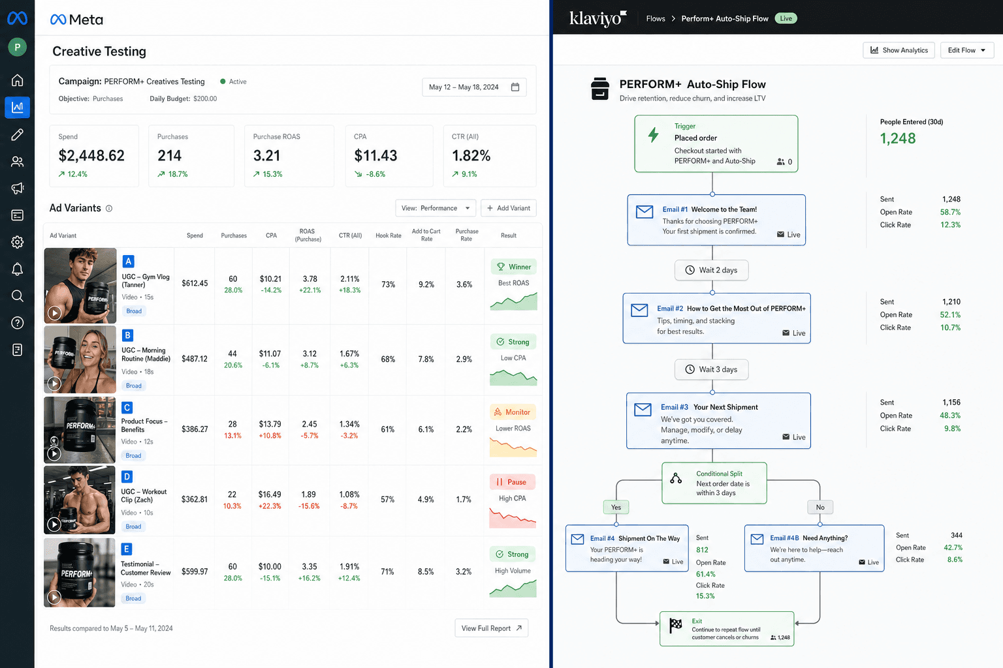Click the envelope icon on Email #1
Image resolution: width=1003 pixels, height=668 pixels.
click(x=645, y=212)
